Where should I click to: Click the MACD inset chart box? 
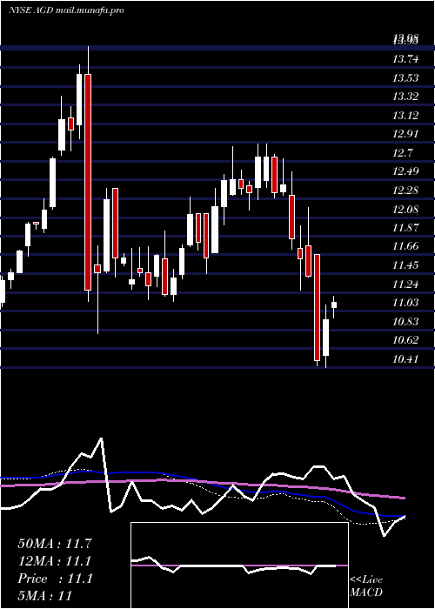(x=239, y=565)
